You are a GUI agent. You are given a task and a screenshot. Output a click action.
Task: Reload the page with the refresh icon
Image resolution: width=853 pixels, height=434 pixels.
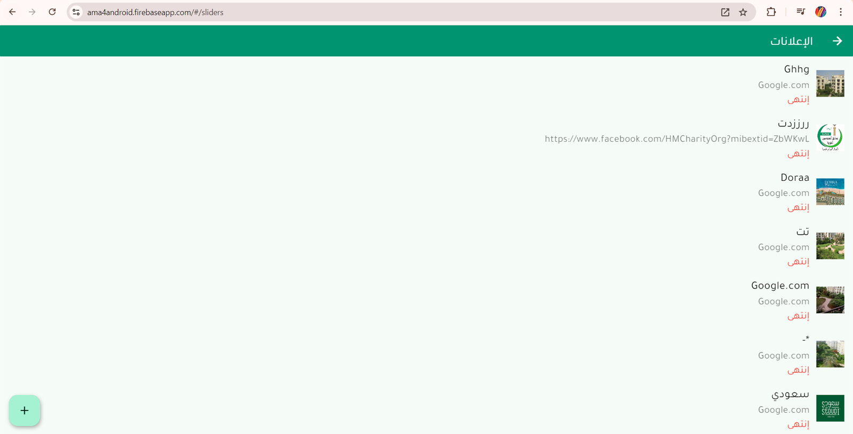[52, 12]
